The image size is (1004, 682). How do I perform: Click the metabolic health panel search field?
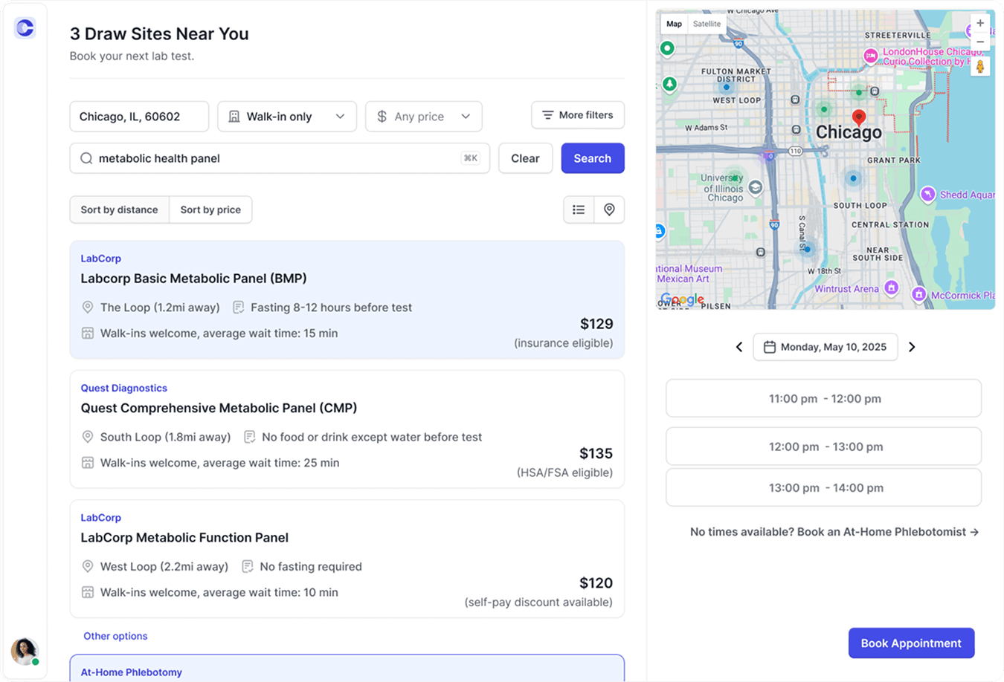[280, 158]
